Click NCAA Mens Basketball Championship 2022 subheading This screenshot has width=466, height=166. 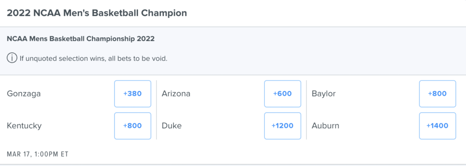pos(81,39)
